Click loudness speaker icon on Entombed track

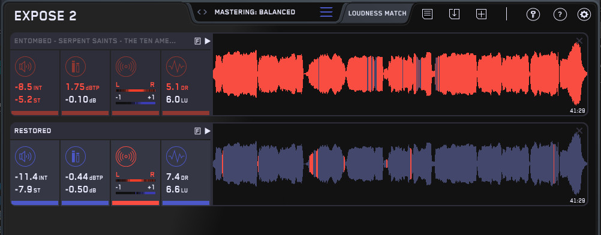pos(25,67)
